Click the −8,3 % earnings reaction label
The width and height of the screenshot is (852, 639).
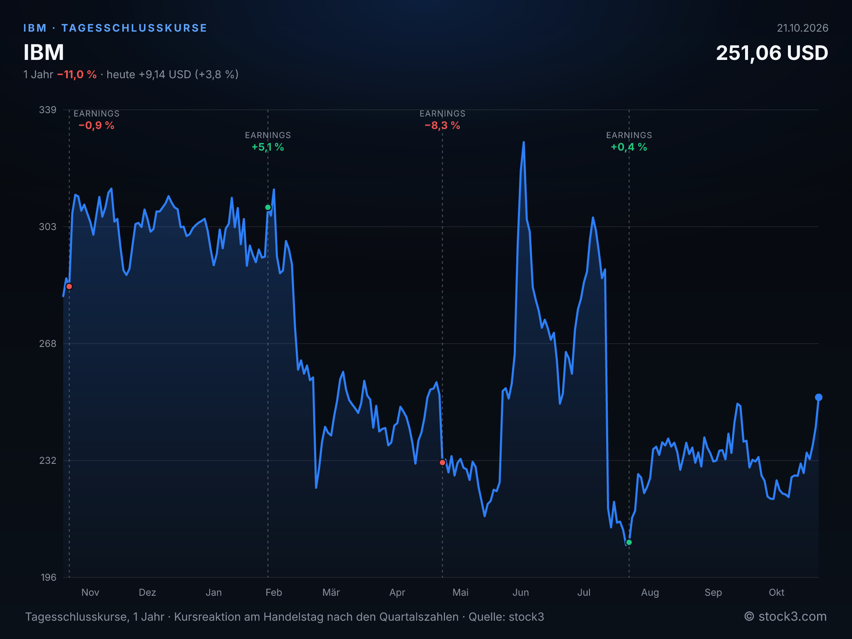tap(442, 126)
